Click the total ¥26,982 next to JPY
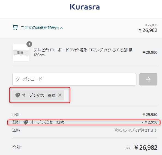The height and width of the screenshot is (155, 162). pyautogui.click(x=146, y=148)
